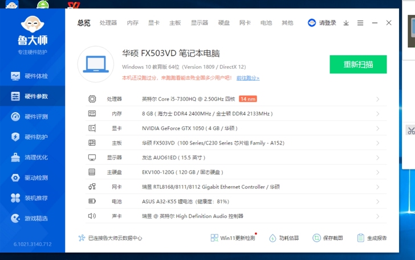Screen dimensions: 415x260
Task: Click the login avatar icon
Action: coord(312,23)
